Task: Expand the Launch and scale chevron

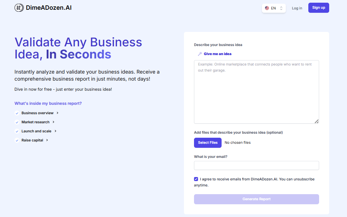Action: [x=55, y=131]
